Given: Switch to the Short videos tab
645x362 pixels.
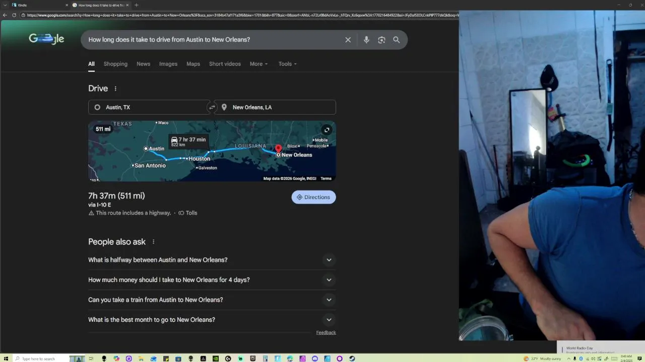Looking at the screenshot, I should [x=225, y=64].
